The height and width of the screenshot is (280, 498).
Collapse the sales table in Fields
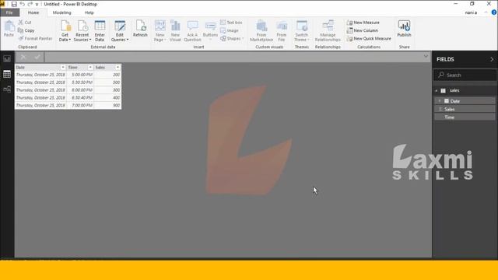coord(437,90)
